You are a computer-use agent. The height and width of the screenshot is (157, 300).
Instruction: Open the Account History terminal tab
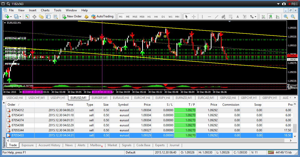[x=49, y=145]
